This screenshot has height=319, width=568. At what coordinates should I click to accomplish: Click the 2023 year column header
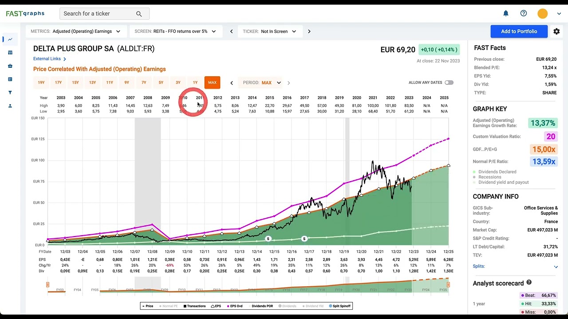(409, 98)
